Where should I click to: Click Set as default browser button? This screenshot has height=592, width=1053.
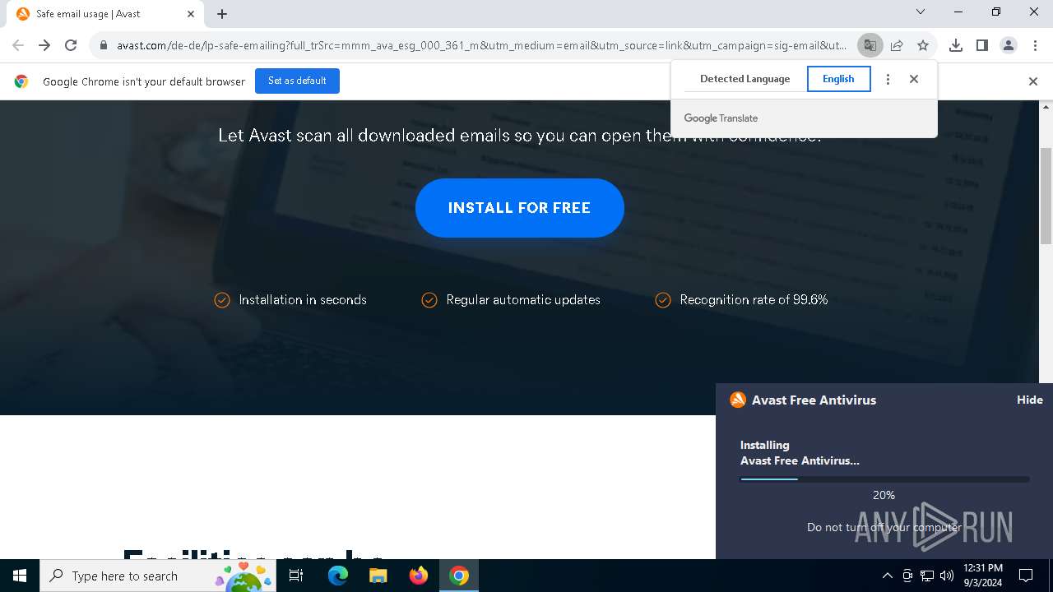[x=297, y=81]
